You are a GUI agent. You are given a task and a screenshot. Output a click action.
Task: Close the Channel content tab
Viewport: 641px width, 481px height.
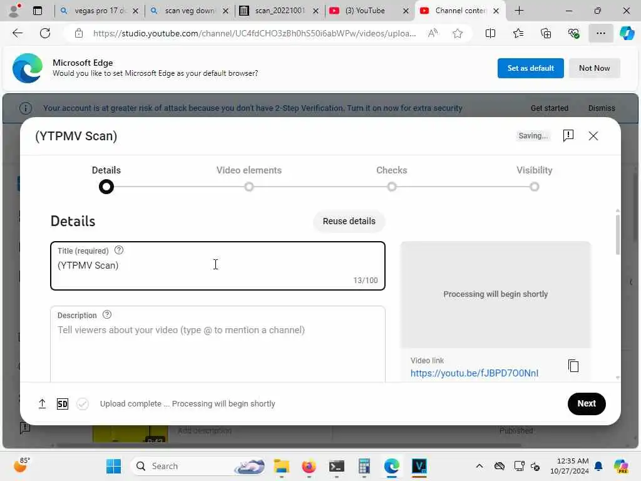[x=496, y=11]
